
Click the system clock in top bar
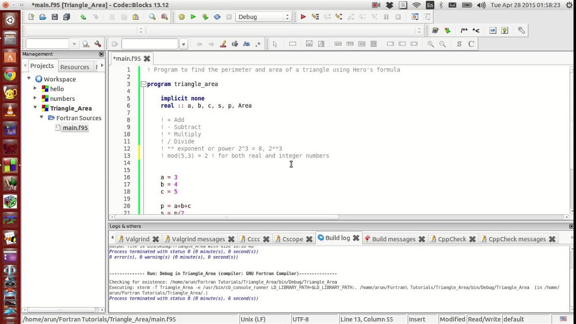click(x=525, y=5)
